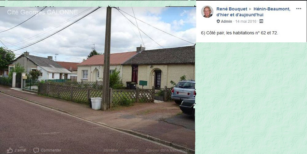Tag someone using Identifier

pyautogui.click(x=111, y=150)
